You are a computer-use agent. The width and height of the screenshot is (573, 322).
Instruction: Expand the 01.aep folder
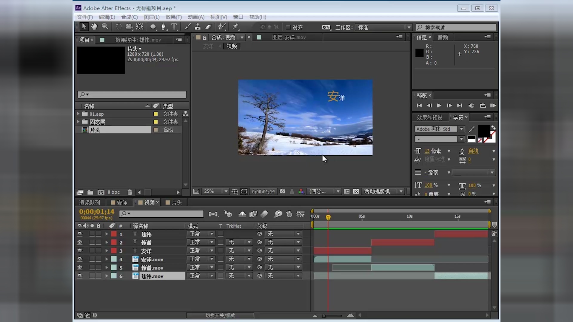coord(78,114)
